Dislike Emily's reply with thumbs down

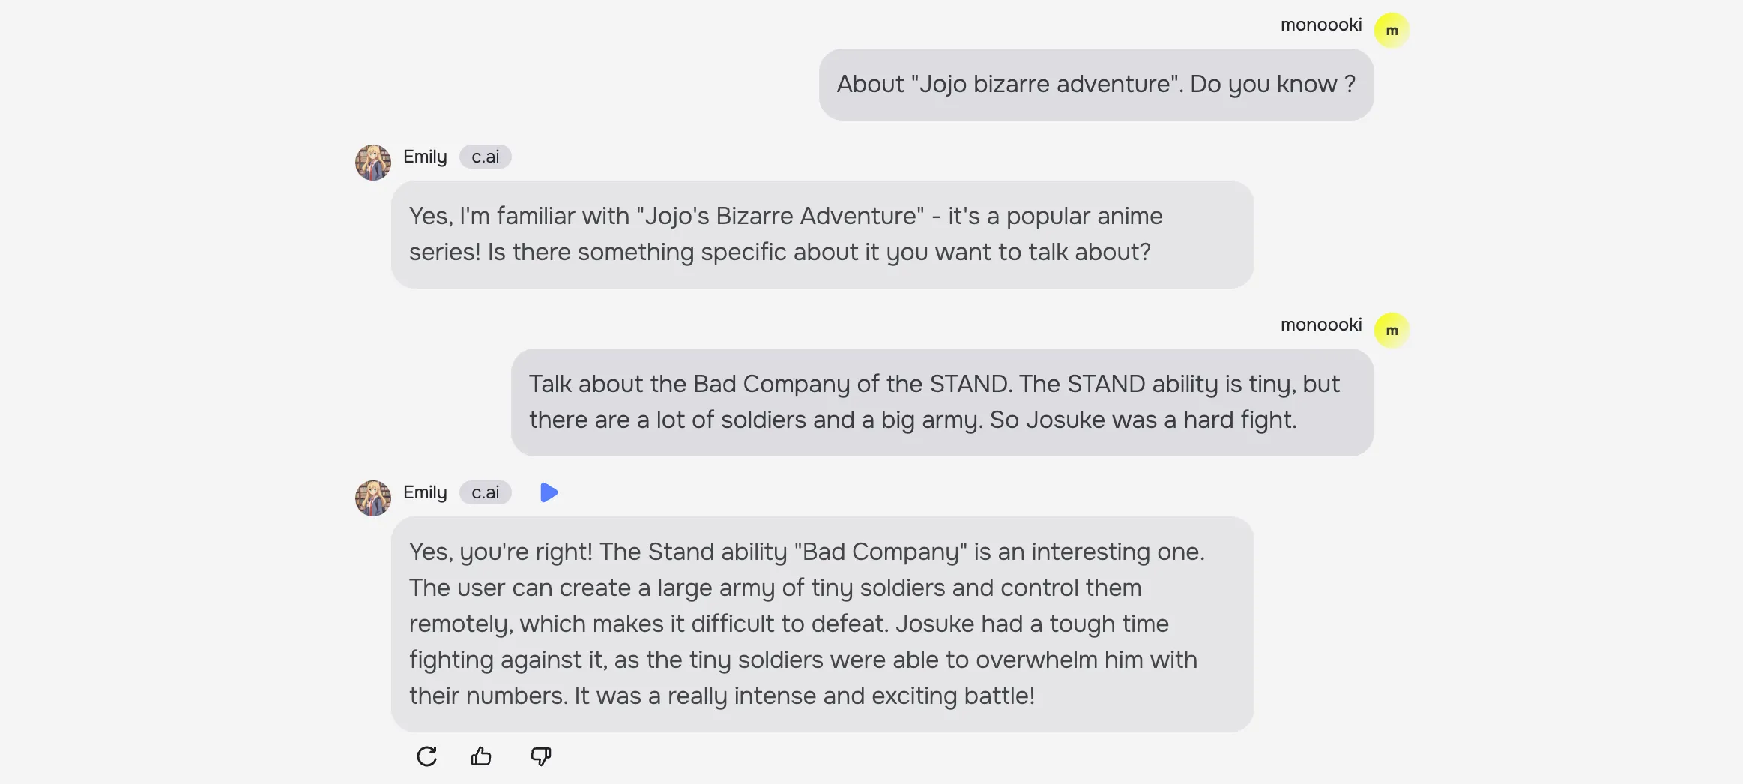[x=540, y=756]
